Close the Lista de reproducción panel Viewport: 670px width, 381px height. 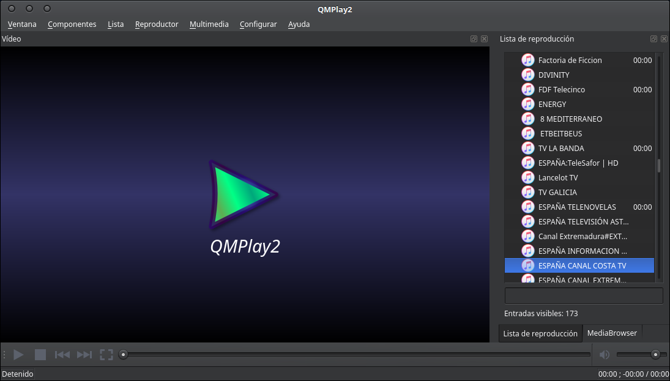(x=664, y=39)
